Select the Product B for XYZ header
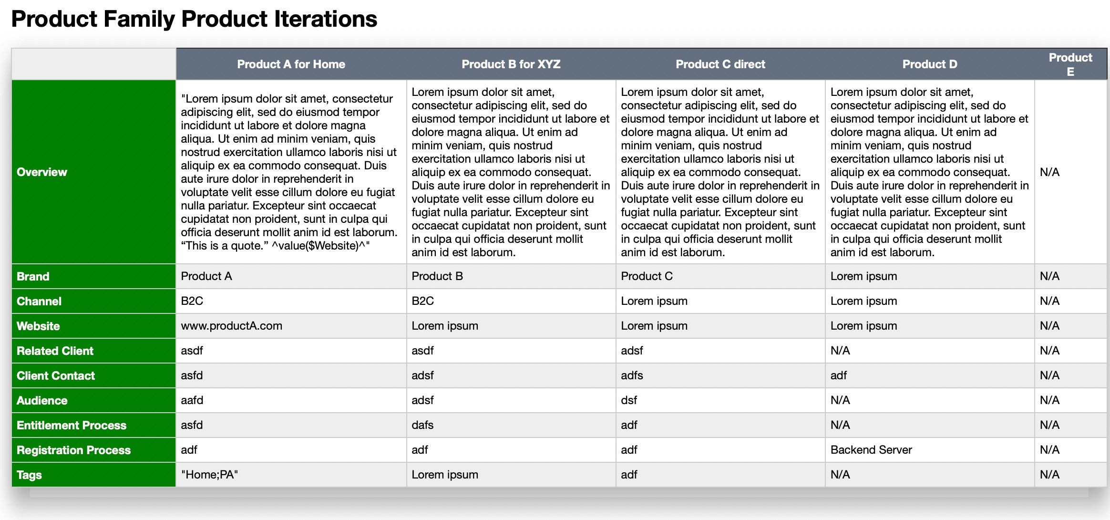Viewport: 1110px width, 520px height. [511, 64]
